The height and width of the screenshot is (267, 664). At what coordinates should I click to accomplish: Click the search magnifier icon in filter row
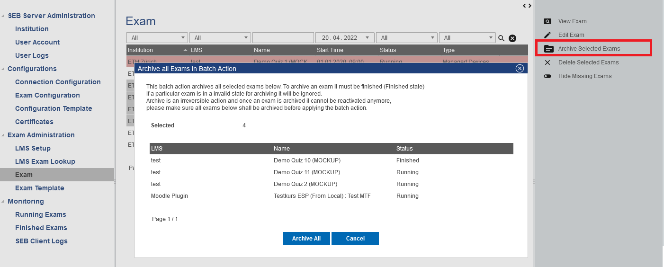point(502,38)
